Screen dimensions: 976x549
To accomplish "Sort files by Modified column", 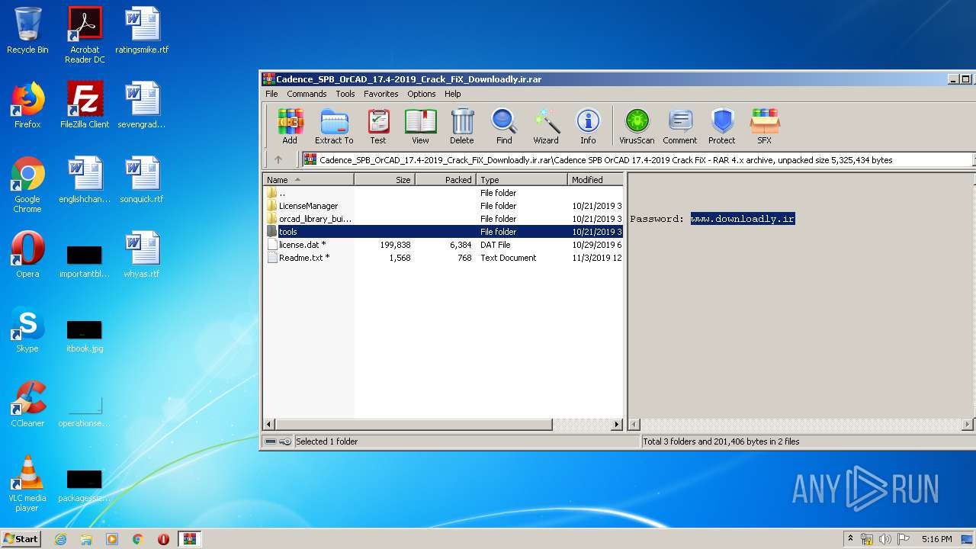I will point(596,180).
